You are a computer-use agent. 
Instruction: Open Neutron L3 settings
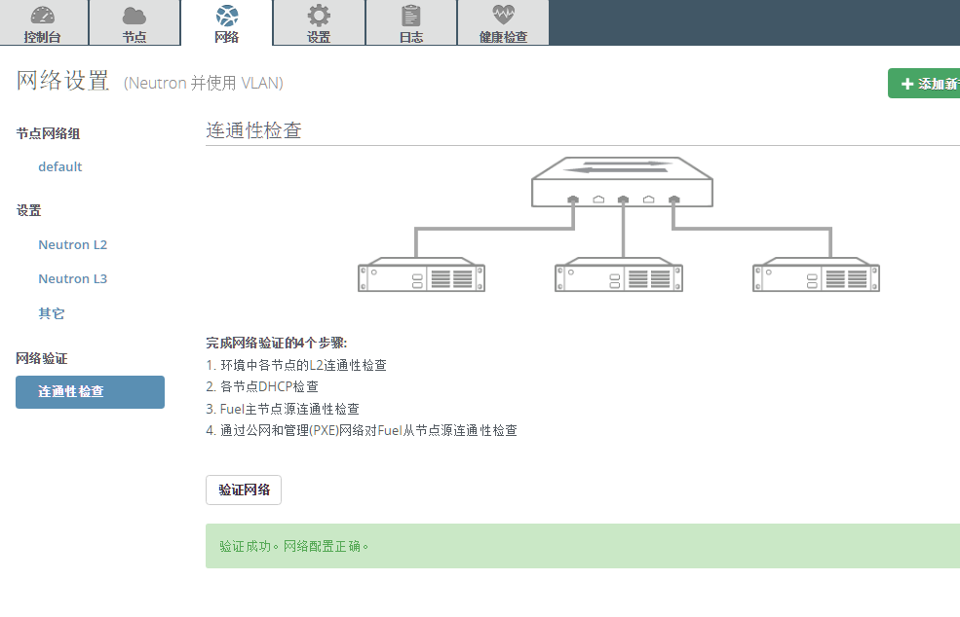click(x=73, y=279)
